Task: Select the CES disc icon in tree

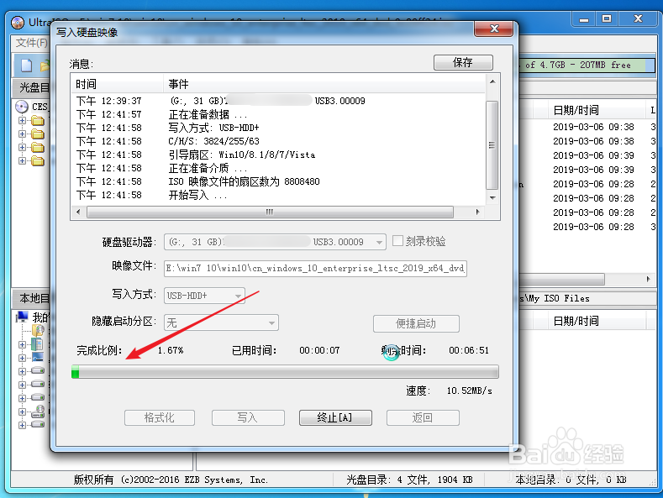Action: [x=22, y=107]
